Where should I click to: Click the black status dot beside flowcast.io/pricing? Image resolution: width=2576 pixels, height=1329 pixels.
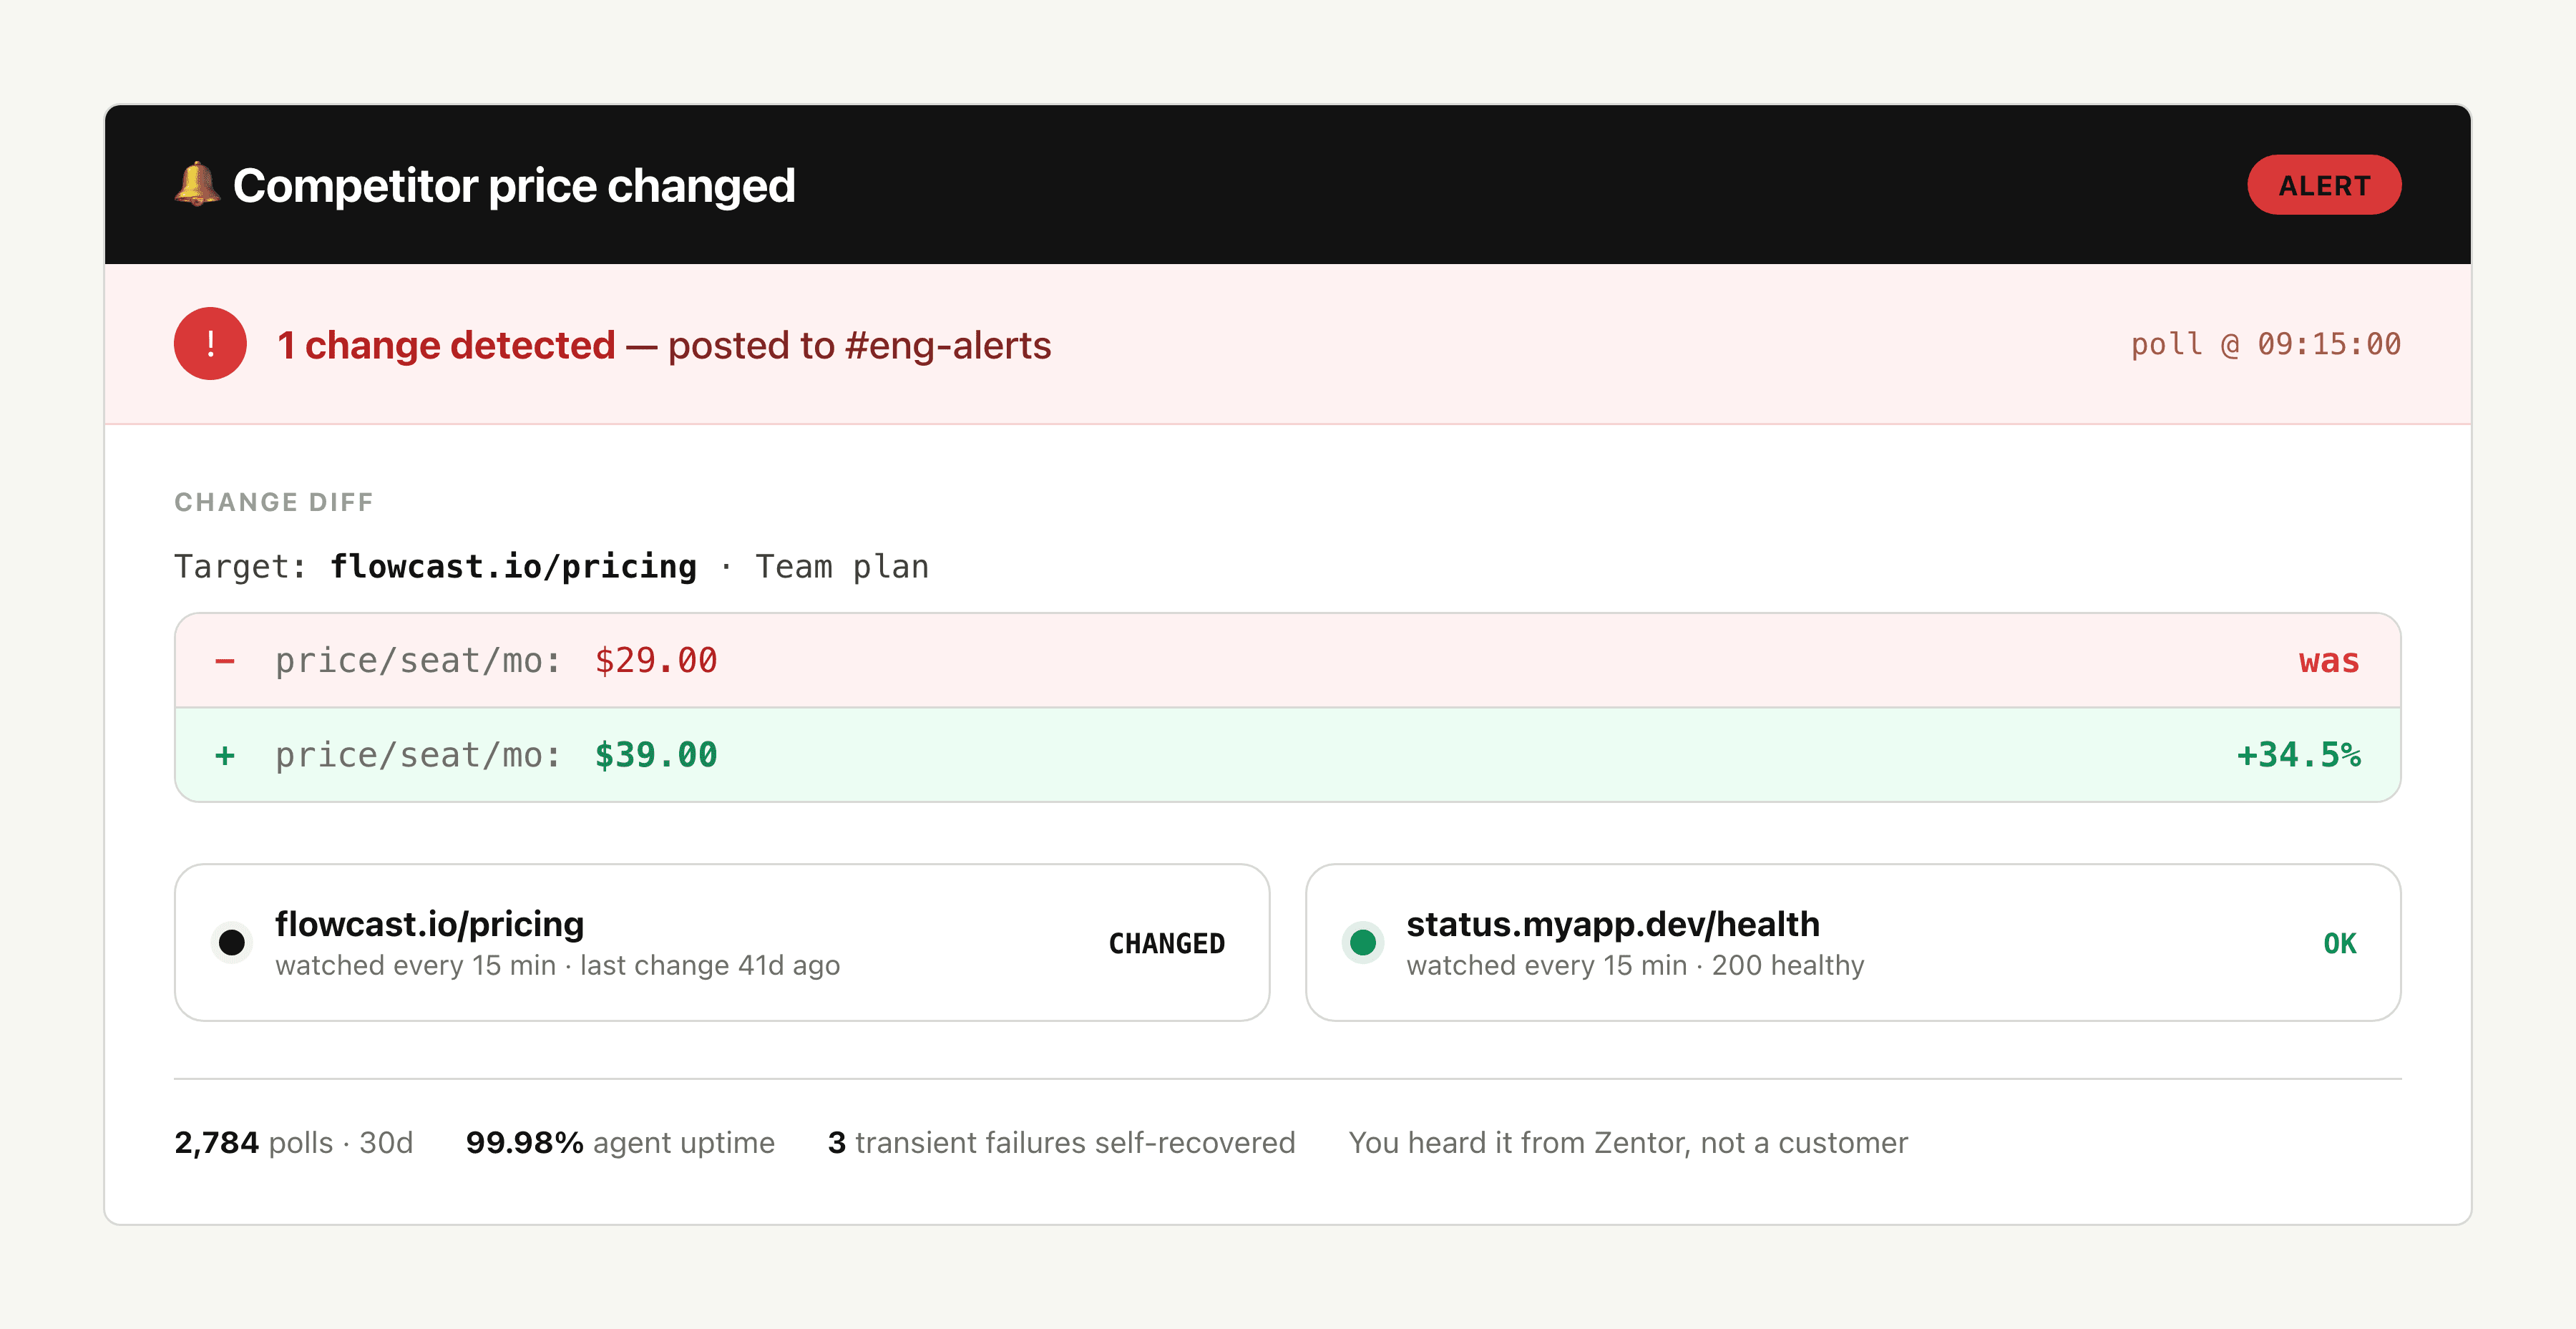click(x=232, y=943)
